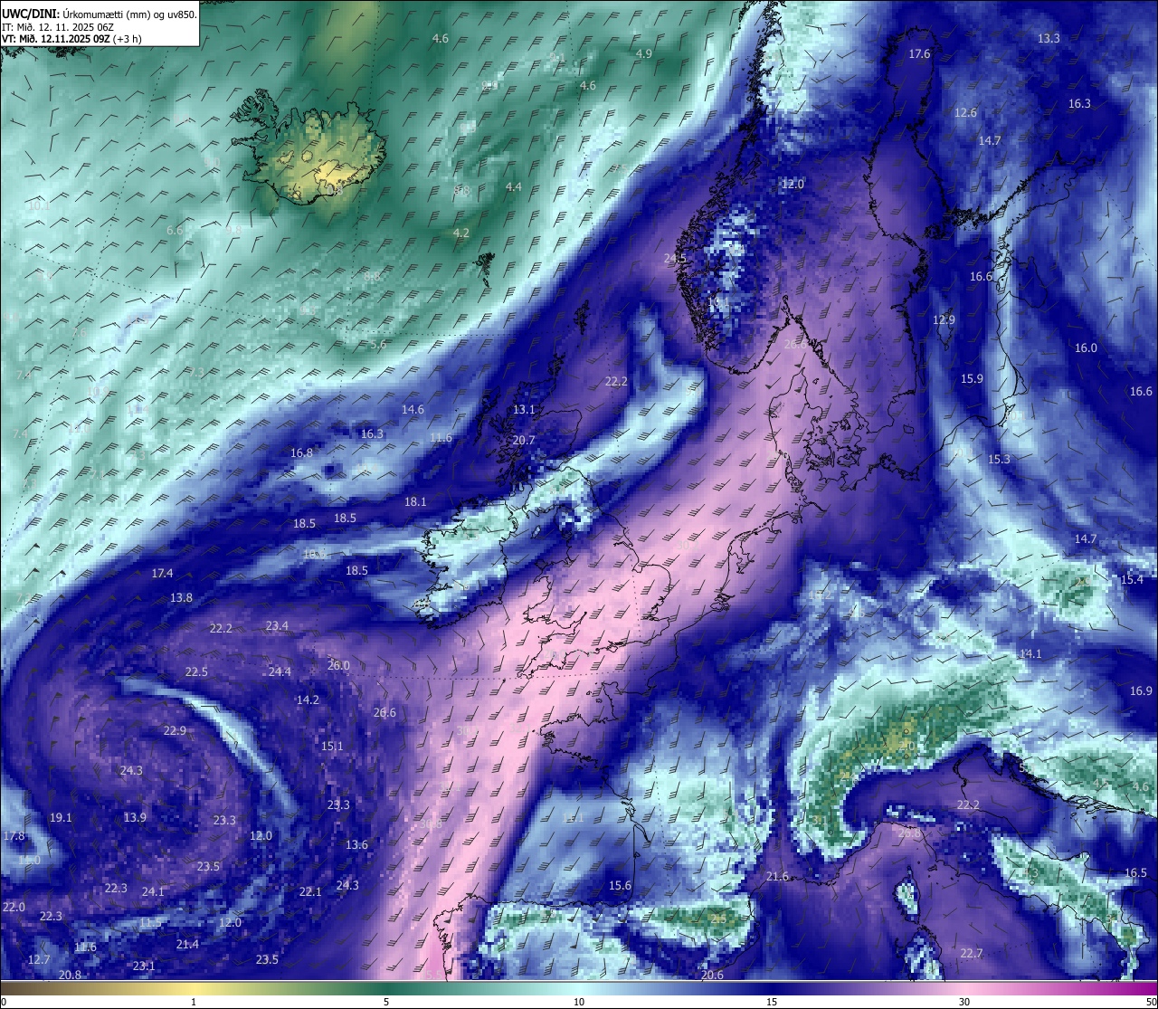This screenshot has height=1009, width=1158.
Task: Click legend tick label 0
Action: pos(3,1002)
